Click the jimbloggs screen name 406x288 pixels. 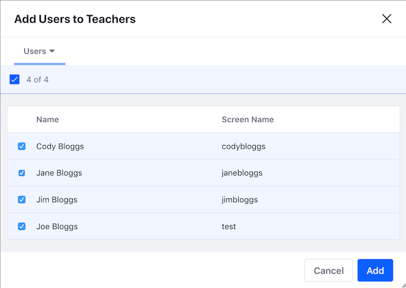(x=239, y=200)
